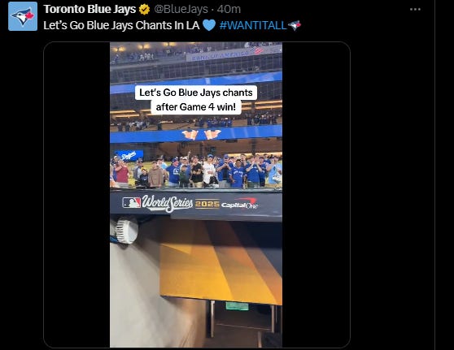
Task: Click the Capital One logo in video
Action: (239, 203)
